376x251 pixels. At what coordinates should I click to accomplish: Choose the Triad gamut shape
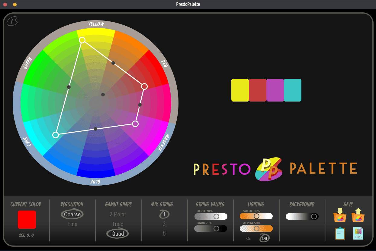pyautogui.click(x=118, y=224)
